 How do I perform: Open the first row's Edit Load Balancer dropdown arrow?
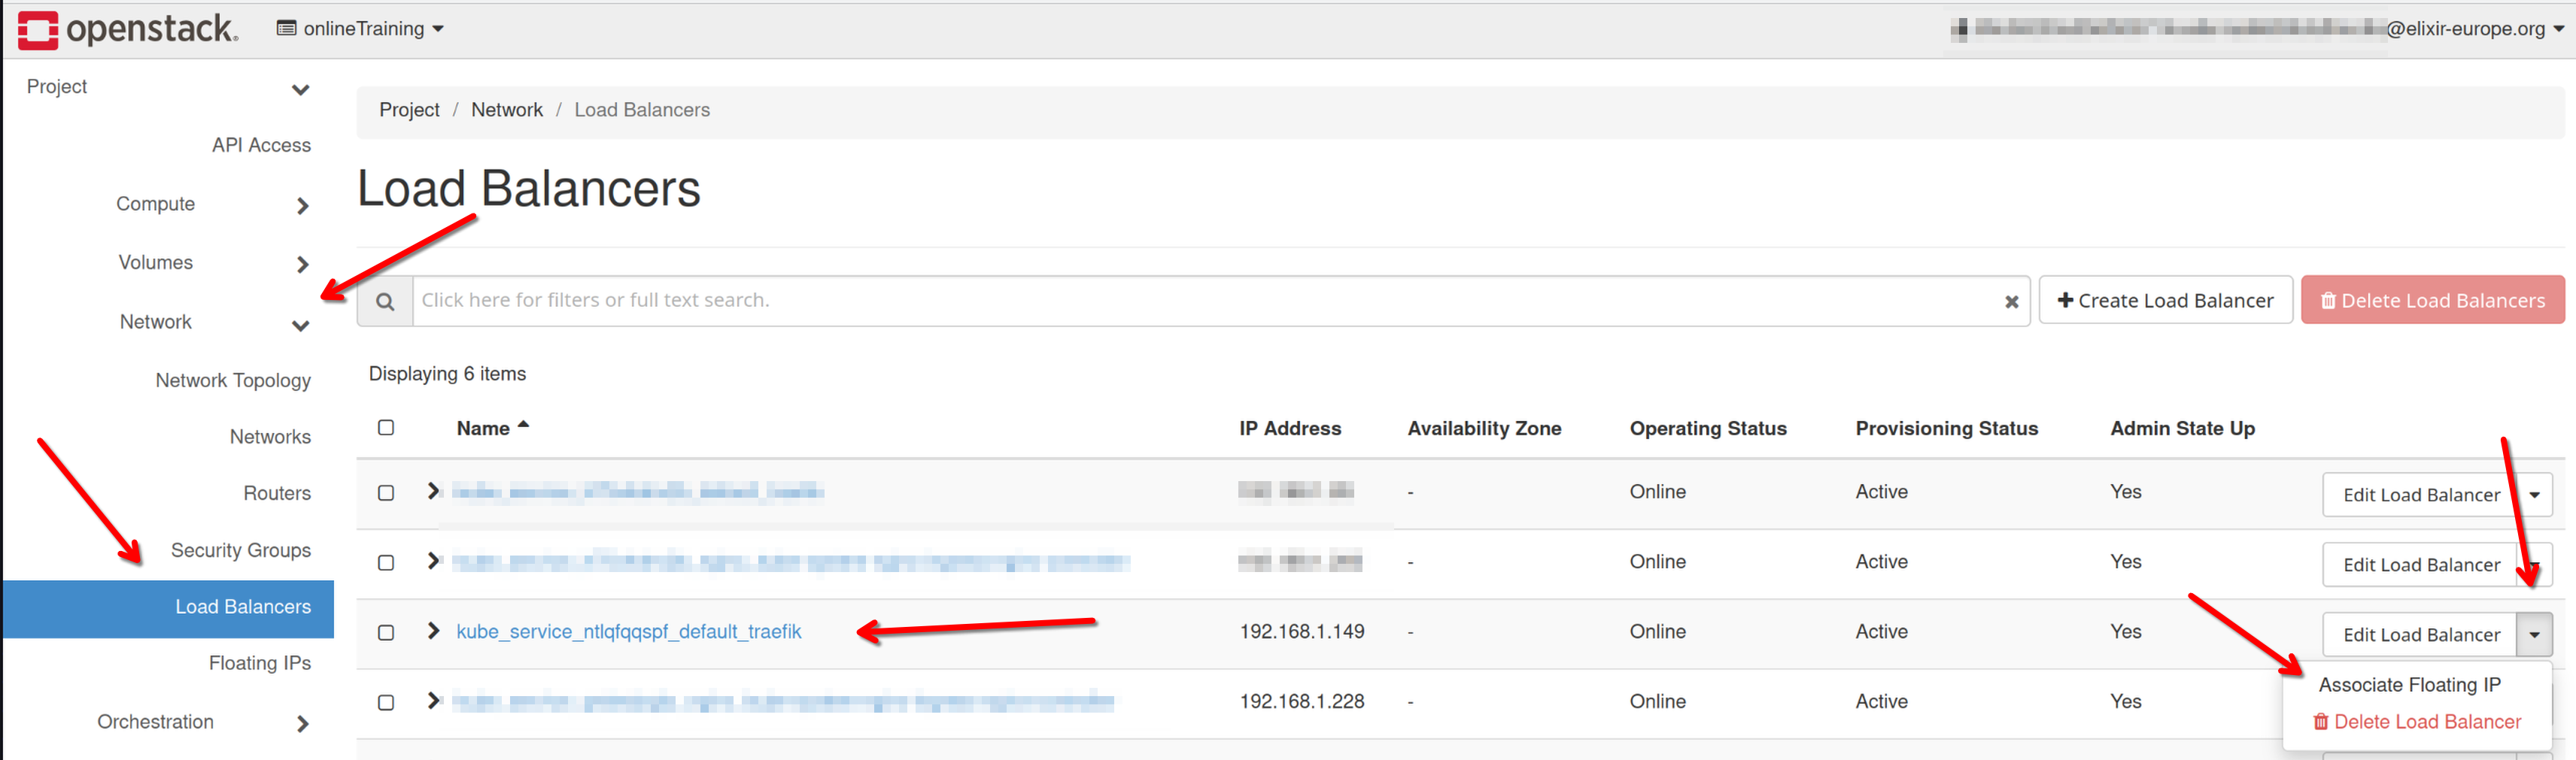[2534, 495]
